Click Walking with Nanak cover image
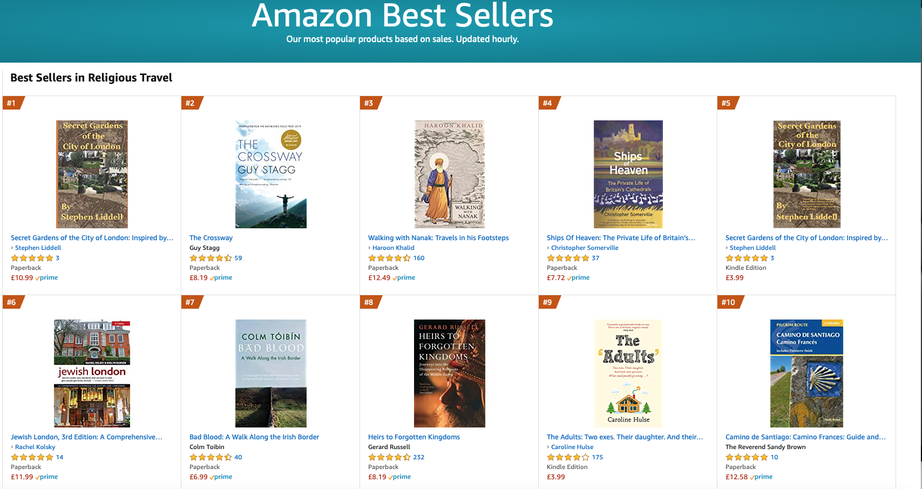 (x=449, y=174)
